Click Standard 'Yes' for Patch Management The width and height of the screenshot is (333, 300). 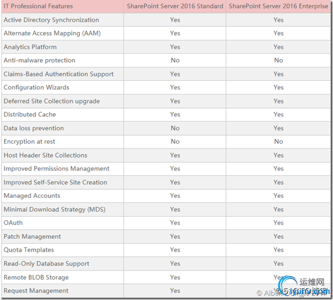[x=175, y=236]
